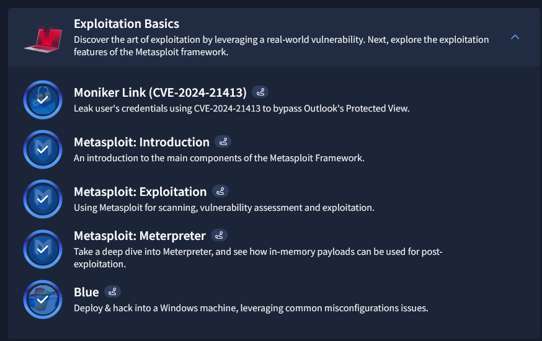The height and width of the screenshot is (341, 542).
Task: Click the Exploitation Basics module heading
Action: point(127,24)
